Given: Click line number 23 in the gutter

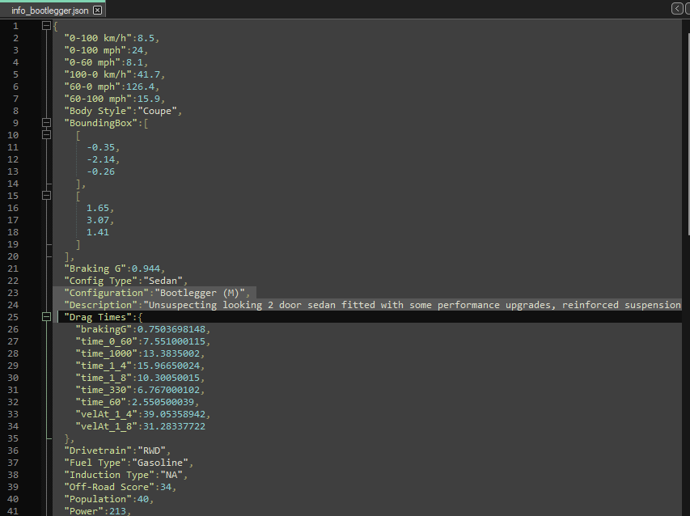Looking at the screenshot, I should [13, 293].
